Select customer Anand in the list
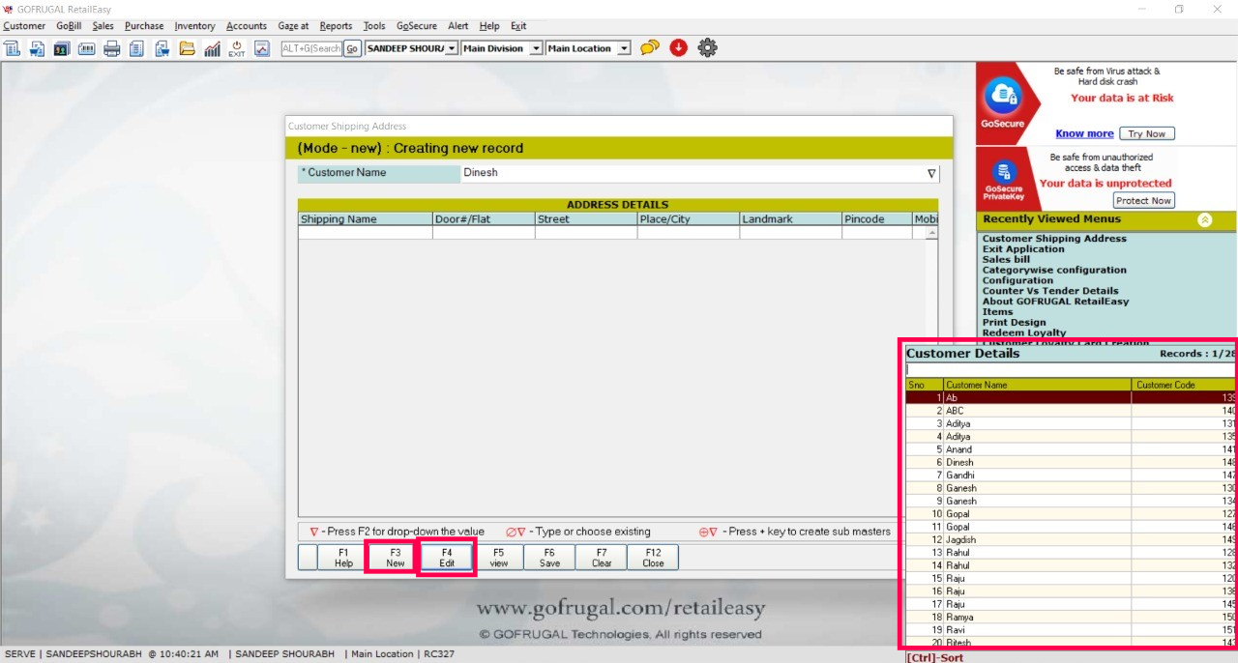Image resolution: width=1238 pixels, height=663 pixels. coord(1071,449)
